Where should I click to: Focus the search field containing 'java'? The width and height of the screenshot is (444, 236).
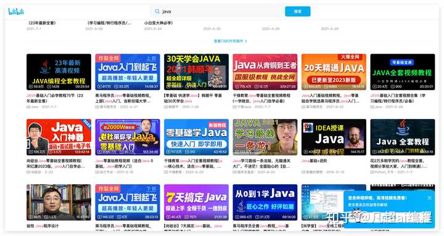(216, 11)
